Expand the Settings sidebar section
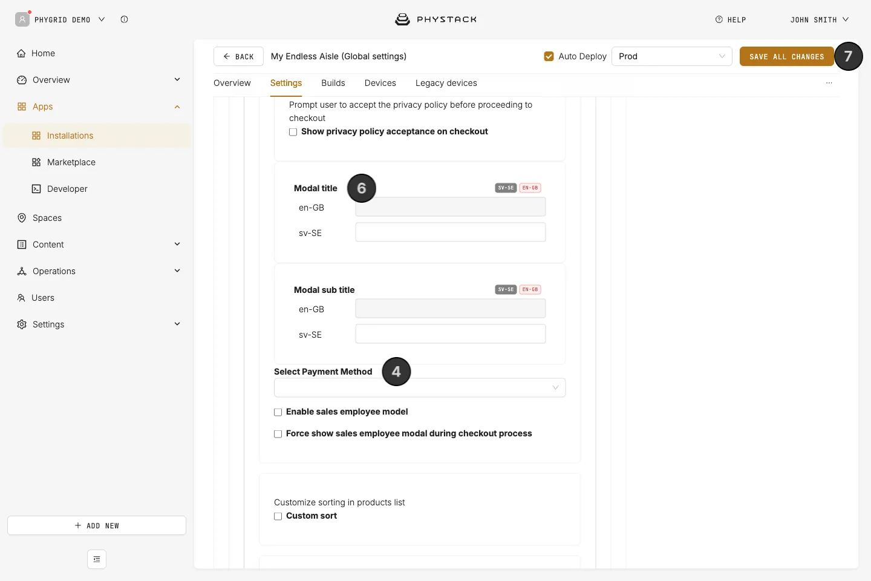 click(x=177, y=324)
